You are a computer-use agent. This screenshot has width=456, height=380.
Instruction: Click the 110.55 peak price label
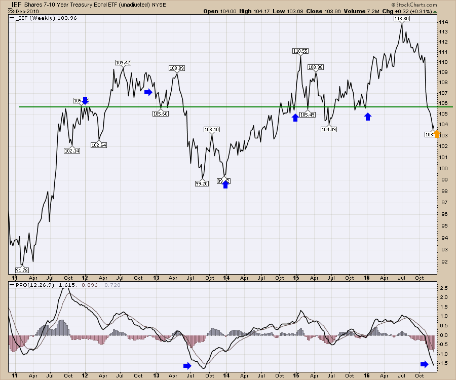(x=300, y=51)
